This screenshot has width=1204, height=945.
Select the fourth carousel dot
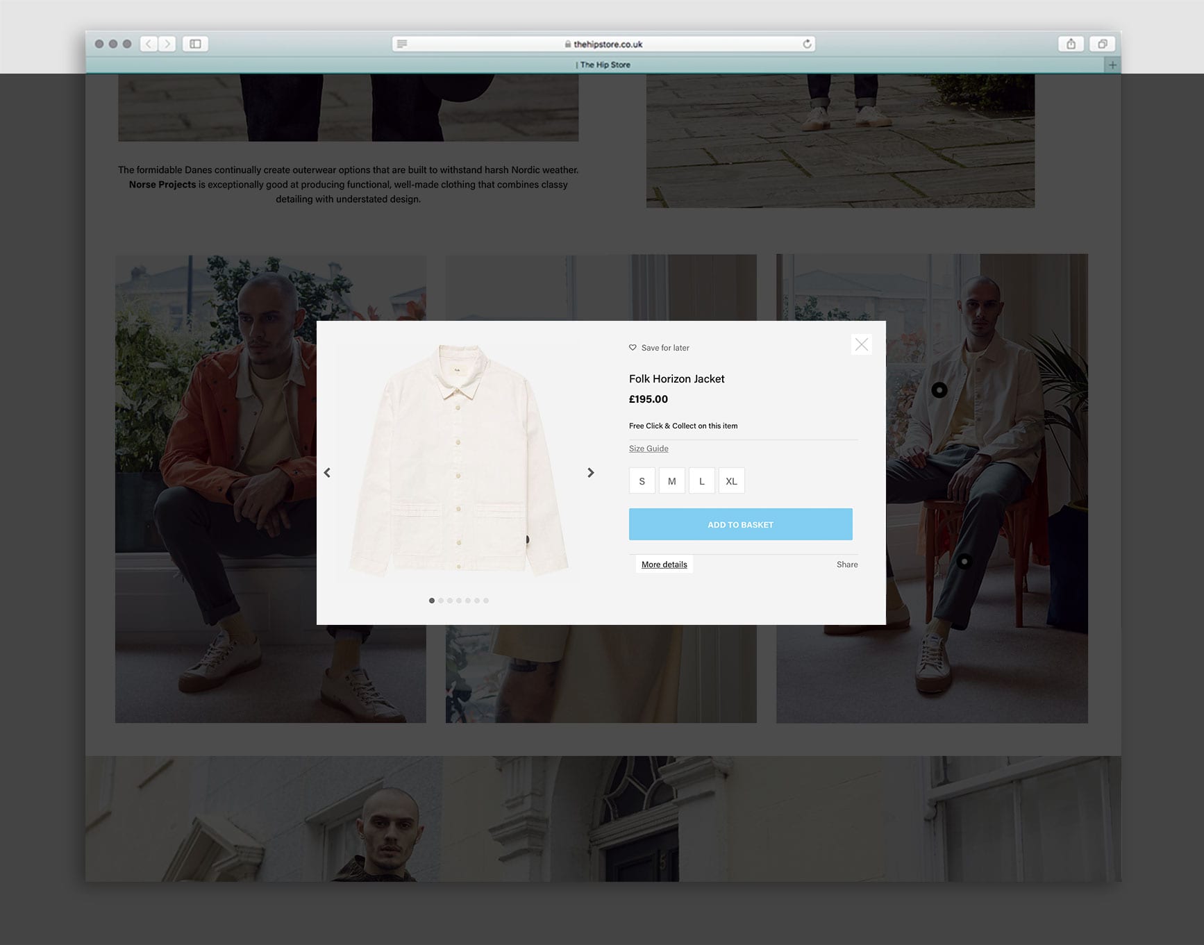click(459, 601)
